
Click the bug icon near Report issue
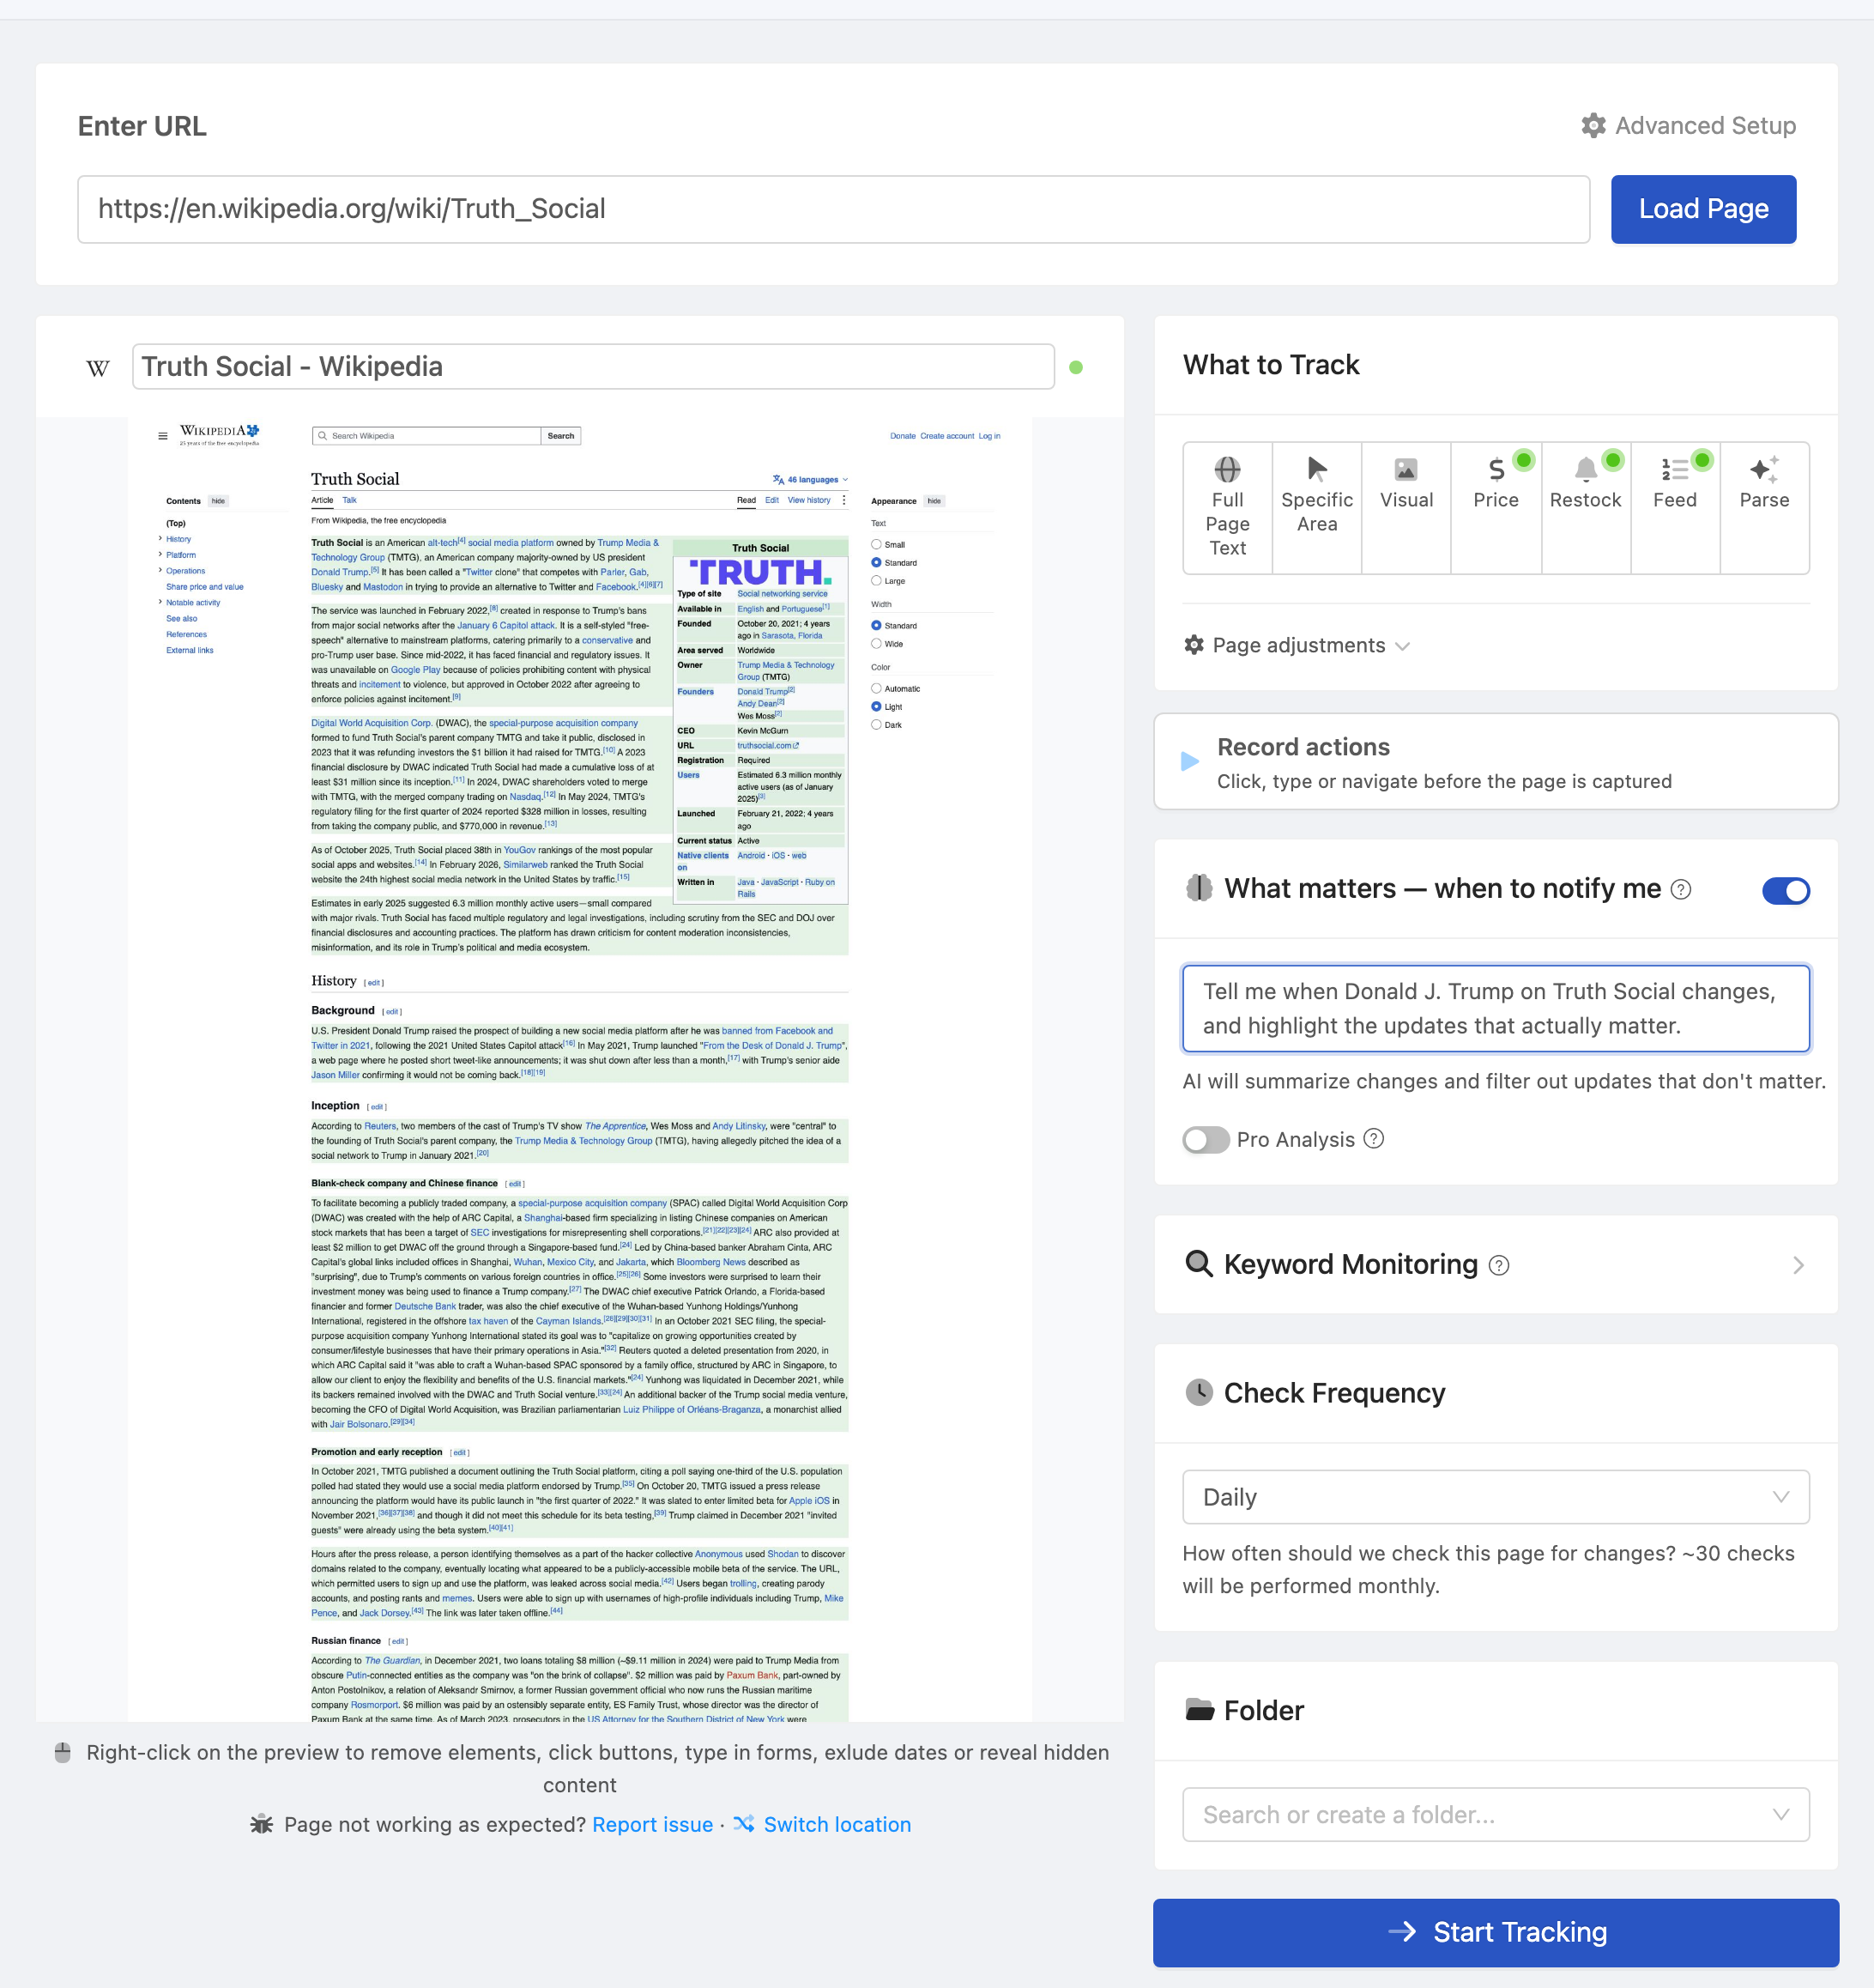click(x=262, y=1824)
